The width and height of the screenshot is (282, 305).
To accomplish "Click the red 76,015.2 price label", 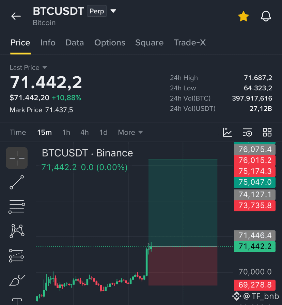I will 255,160.
